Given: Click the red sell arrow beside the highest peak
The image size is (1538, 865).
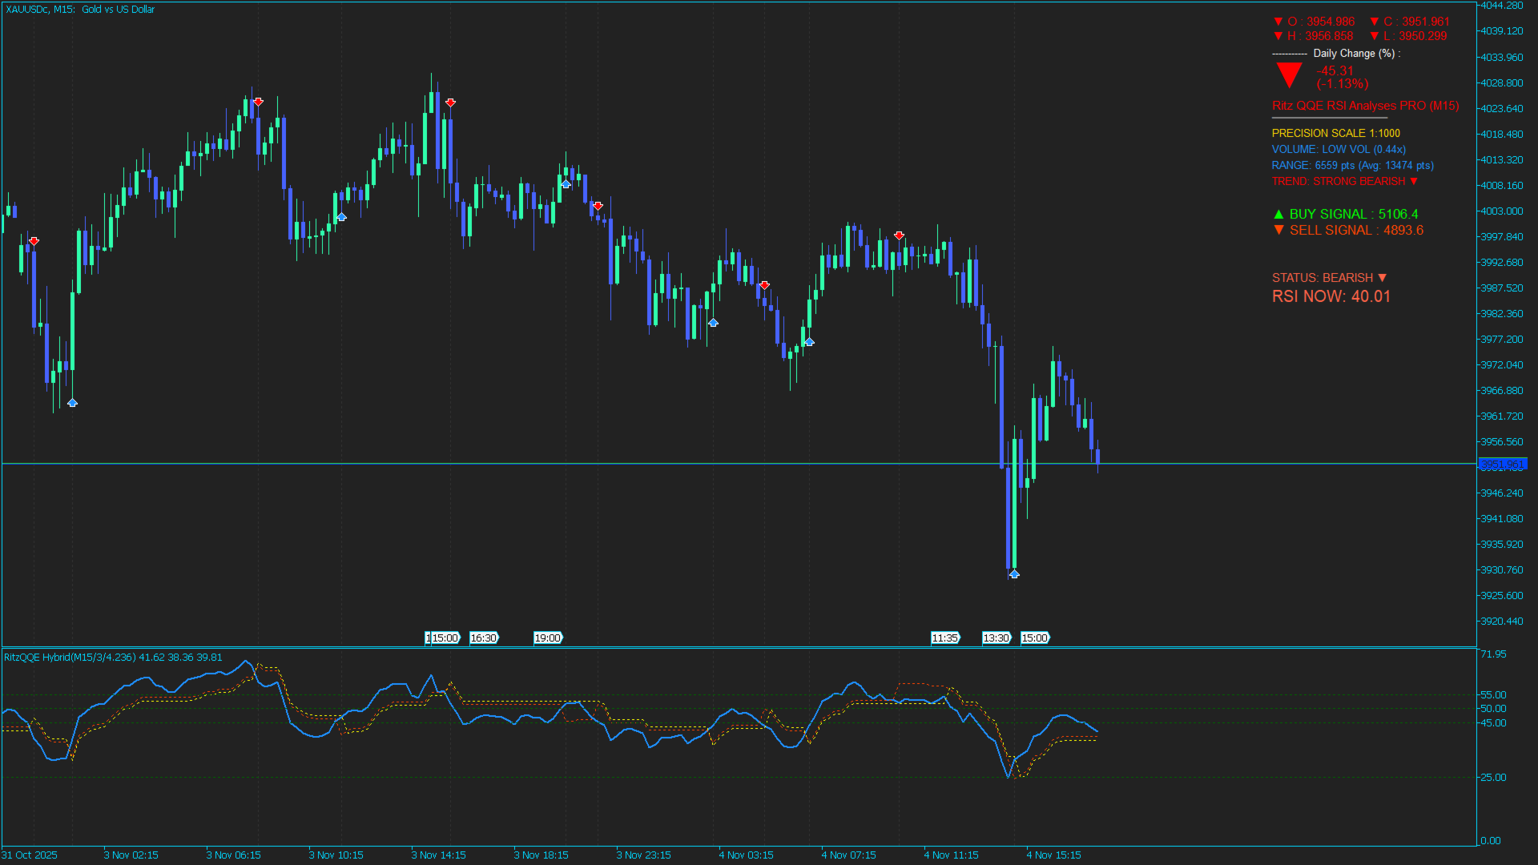Looking at the screenshot, I should pos(450,103).
